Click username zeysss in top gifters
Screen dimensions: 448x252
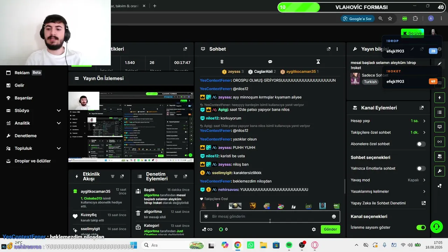[234, 72]
